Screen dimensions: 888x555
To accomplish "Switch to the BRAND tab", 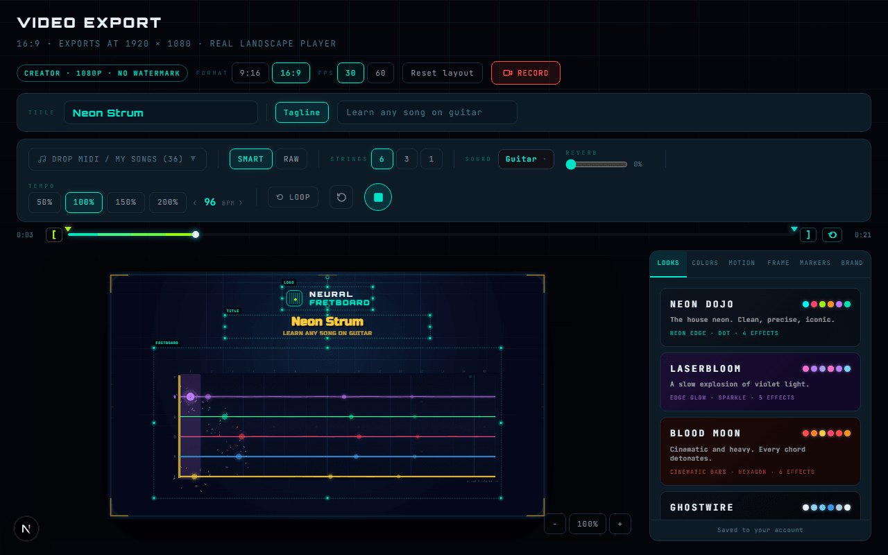I will [852, 264].
